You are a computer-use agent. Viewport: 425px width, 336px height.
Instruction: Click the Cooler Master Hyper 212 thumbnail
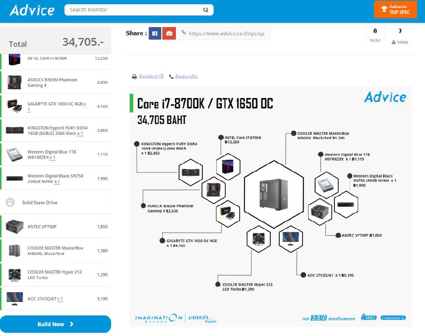click(14, 274)
